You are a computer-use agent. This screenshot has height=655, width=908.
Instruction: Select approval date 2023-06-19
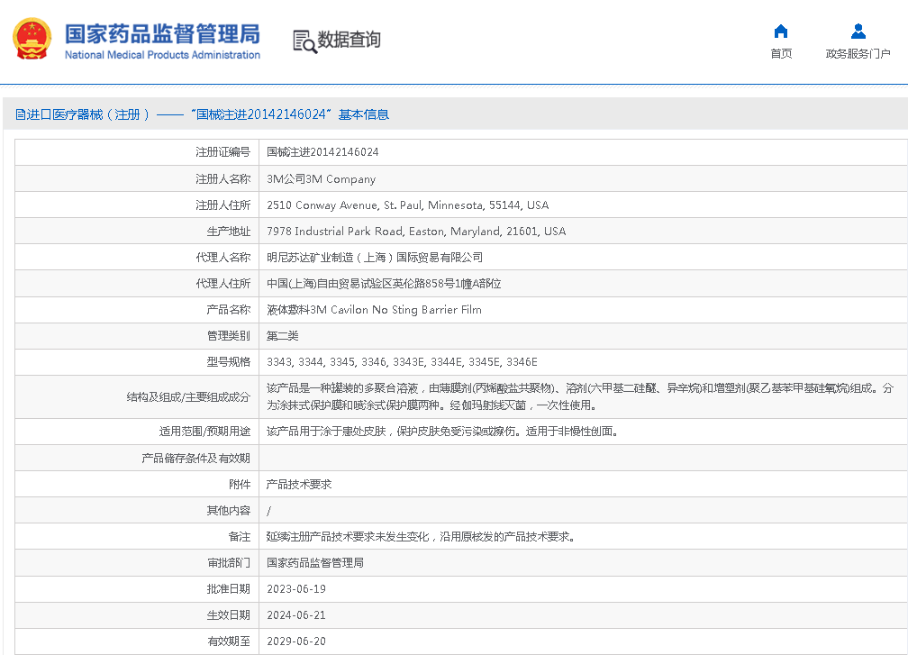coord(296,589)
